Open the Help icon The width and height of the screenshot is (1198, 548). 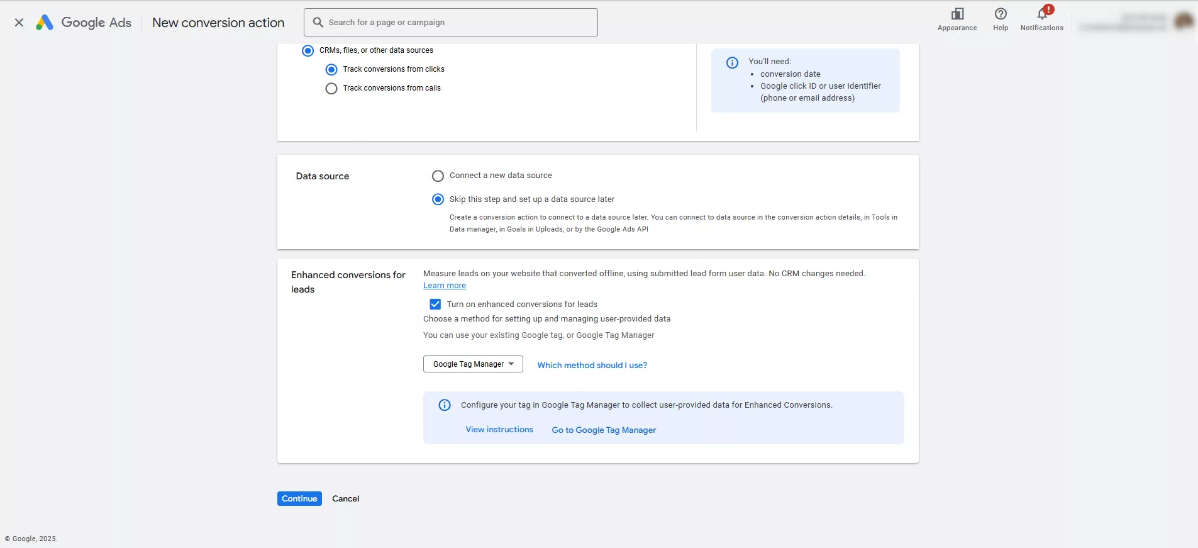pos(1001,14)
